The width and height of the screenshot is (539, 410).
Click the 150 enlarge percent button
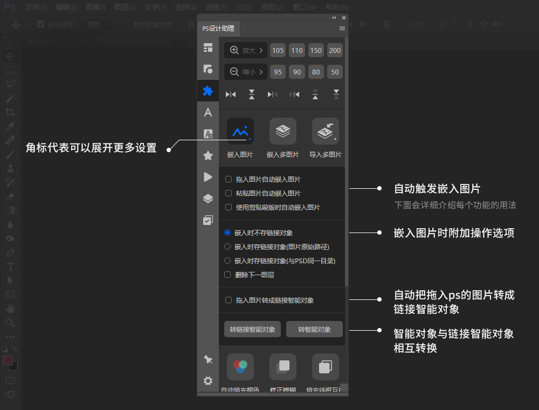point(316,51)
